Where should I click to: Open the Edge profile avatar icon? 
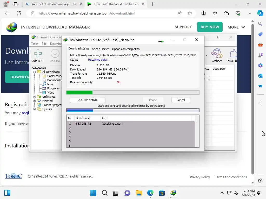click(6, 4)
